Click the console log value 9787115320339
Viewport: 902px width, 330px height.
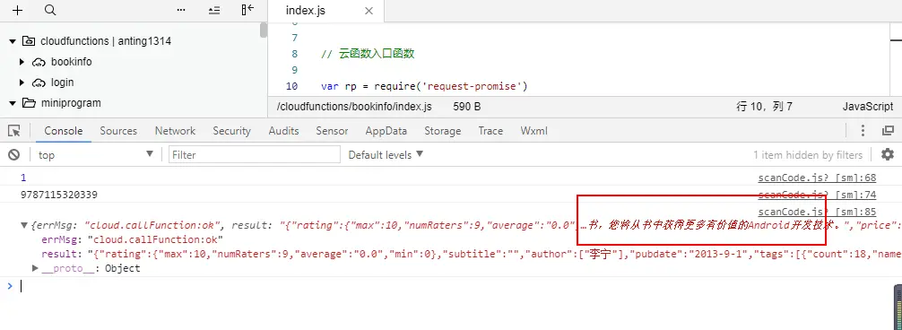coord(58,195)
